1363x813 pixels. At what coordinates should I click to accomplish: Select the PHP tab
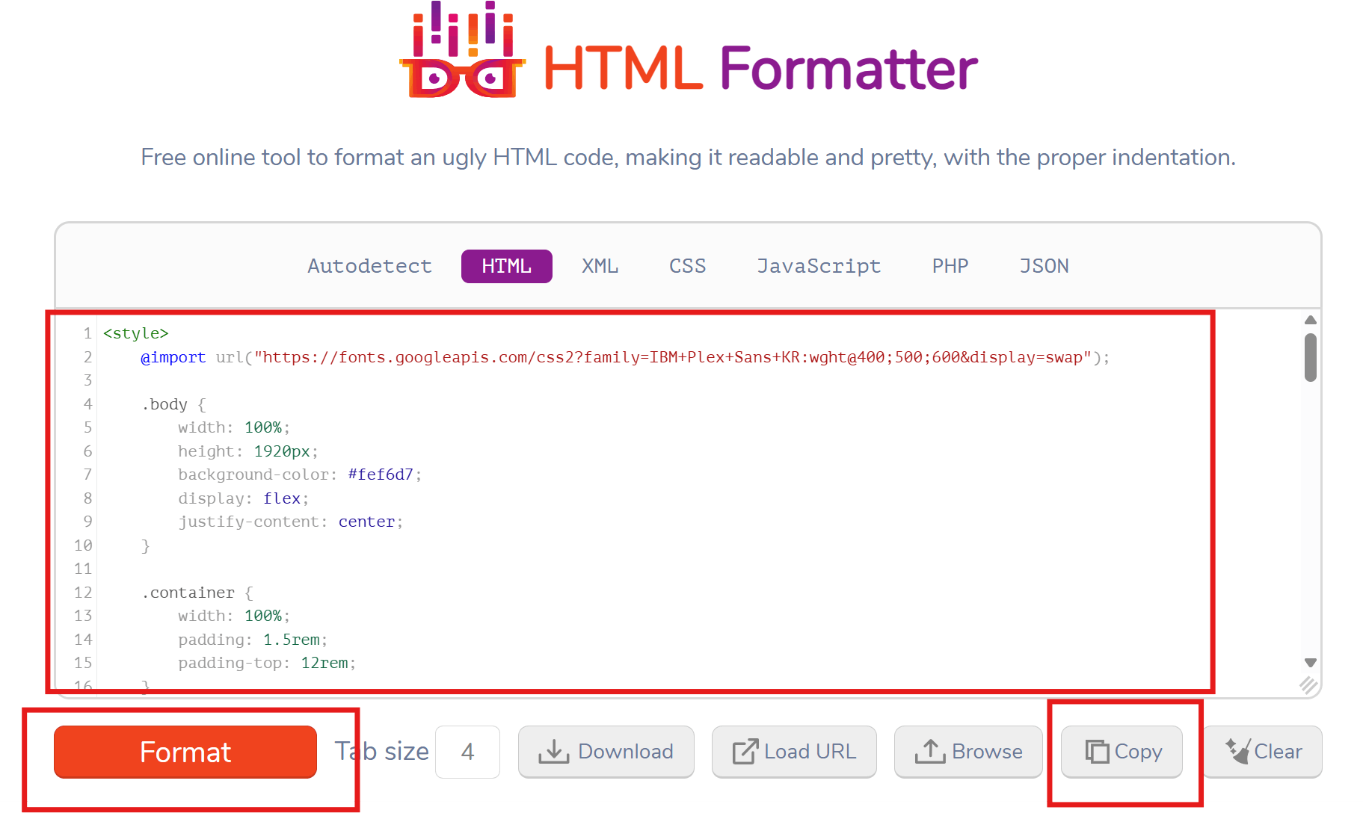point(950,266)
